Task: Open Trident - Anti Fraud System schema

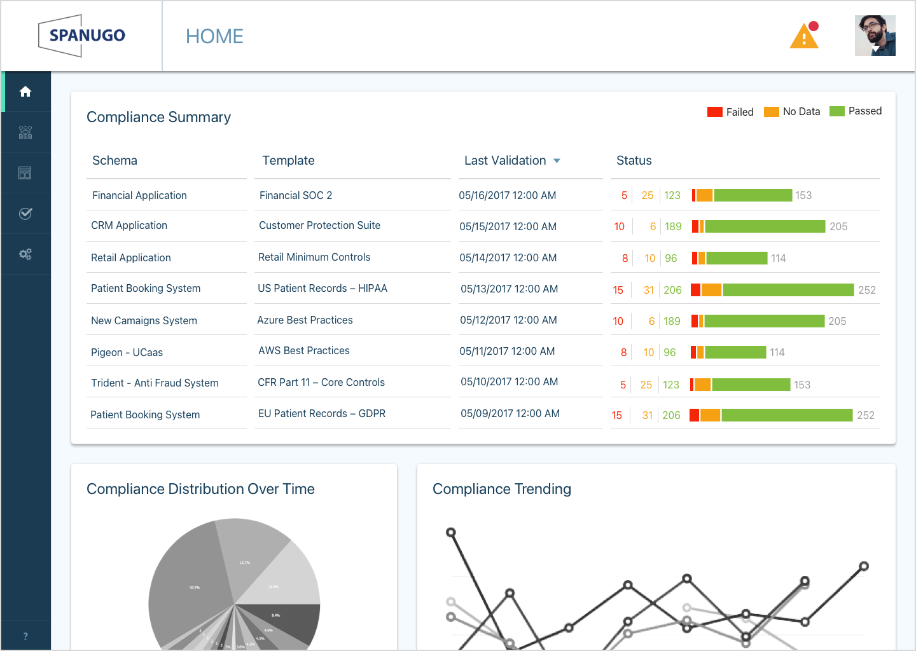Action: tap(155, 383)
